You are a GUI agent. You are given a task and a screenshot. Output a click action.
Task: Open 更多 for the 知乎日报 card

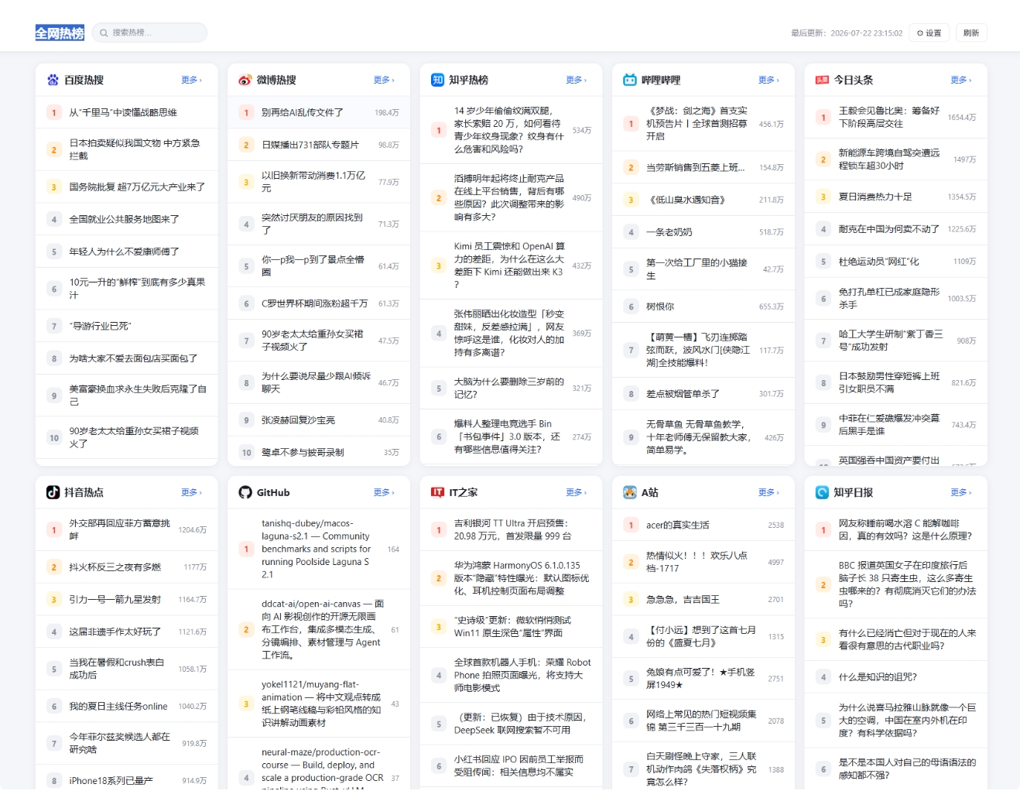(960, 492)
